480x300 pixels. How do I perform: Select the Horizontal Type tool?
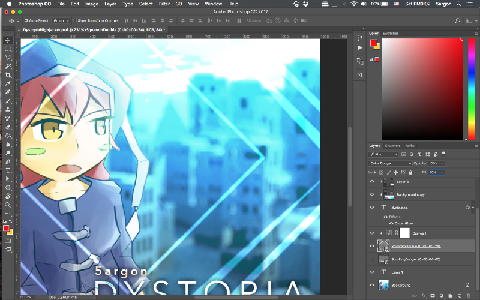pos(8,170)
